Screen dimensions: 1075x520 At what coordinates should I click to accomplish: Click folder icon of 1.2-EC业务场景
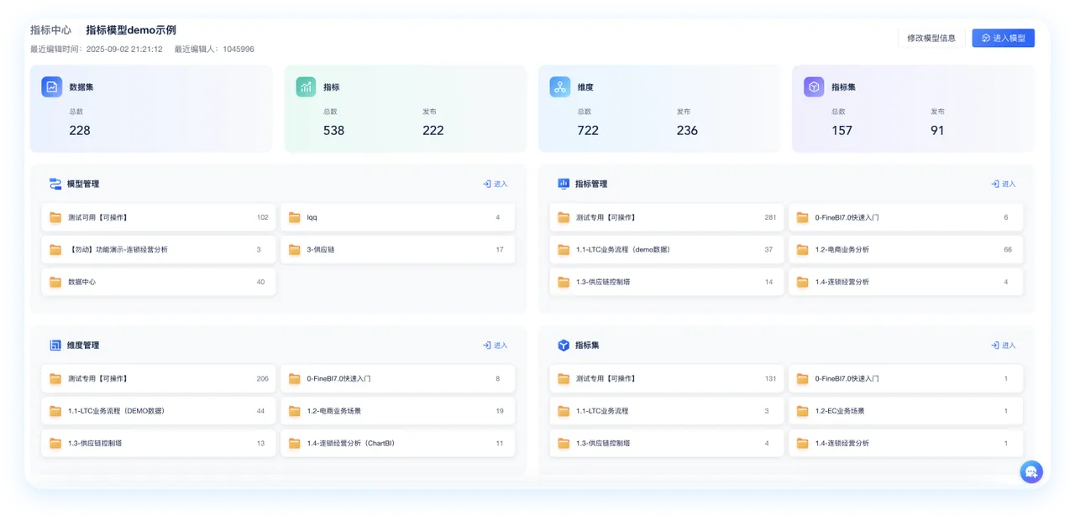pyautogui.click(x=803, y=411)
